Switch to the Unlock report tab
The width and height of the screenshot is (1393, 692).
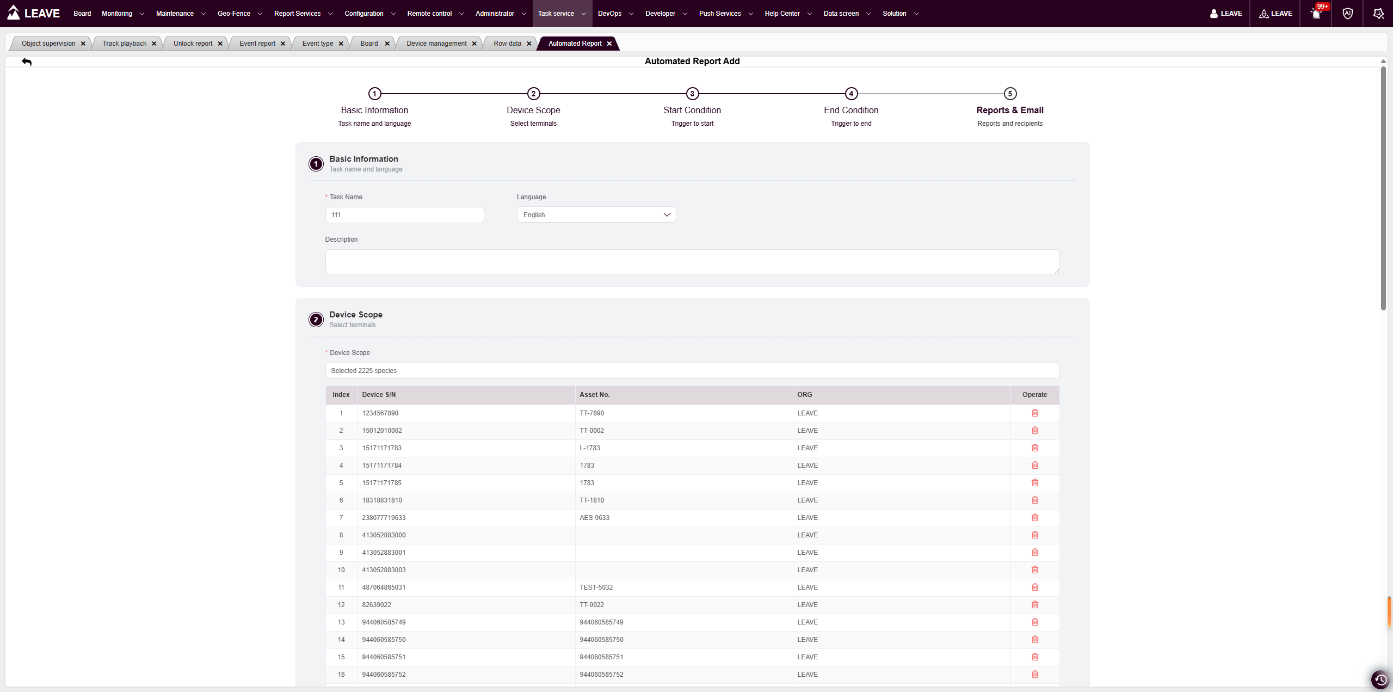click(193, 44)
